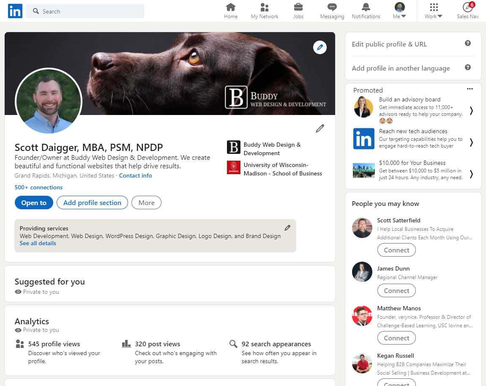This screenshot has height=386, width=486.
Task: Go to the Jobs briefcase icon
Action: [x=298, y=7]
